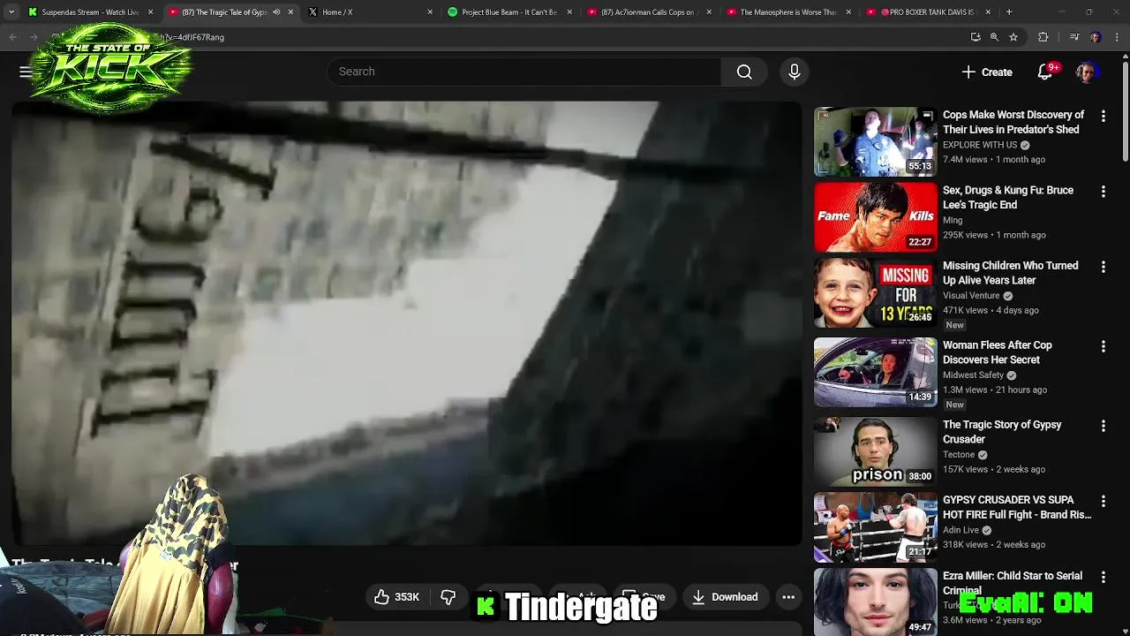Viewport: 1130px width, 636px height.
Task: Open GYPSY CRUSADER VS SUPA HOT FIRE title
Action: click(x=1017, y=507)
